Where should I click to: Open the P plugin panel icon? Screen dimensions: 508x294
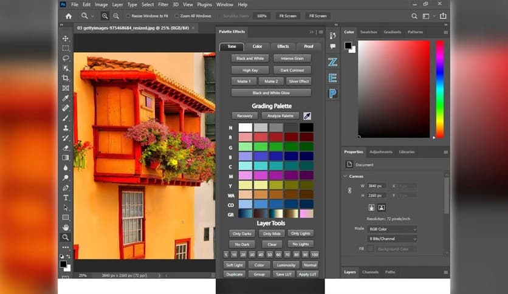coord(333,94)
